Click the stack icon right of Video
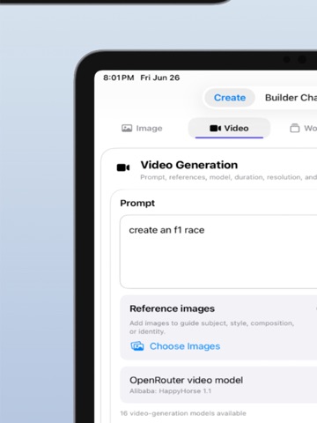Image resolution: width=317 pixels, height=423 pixels. coord(295,129)
